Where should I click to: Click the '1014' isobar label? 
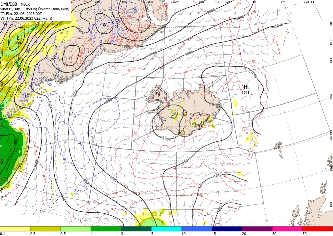220,209
